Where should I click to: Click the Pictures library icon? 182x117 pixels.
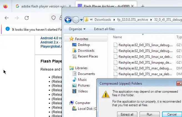pyautogui.click(x=74, y=85)
